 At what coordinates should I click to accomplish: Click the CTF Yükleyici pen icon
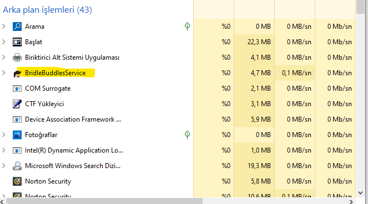[17, 104]
